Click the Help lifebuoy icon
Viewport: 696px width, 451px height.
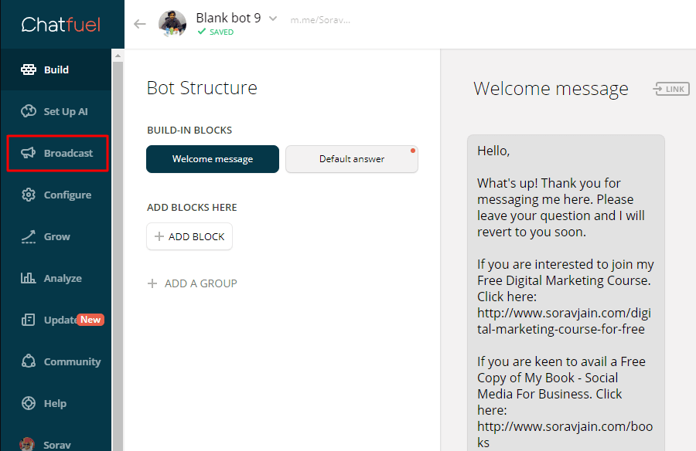click(29, 403)
